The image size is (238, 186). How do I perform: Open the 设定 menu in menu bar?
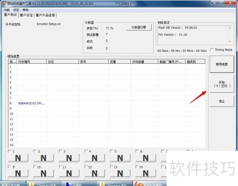16,10
